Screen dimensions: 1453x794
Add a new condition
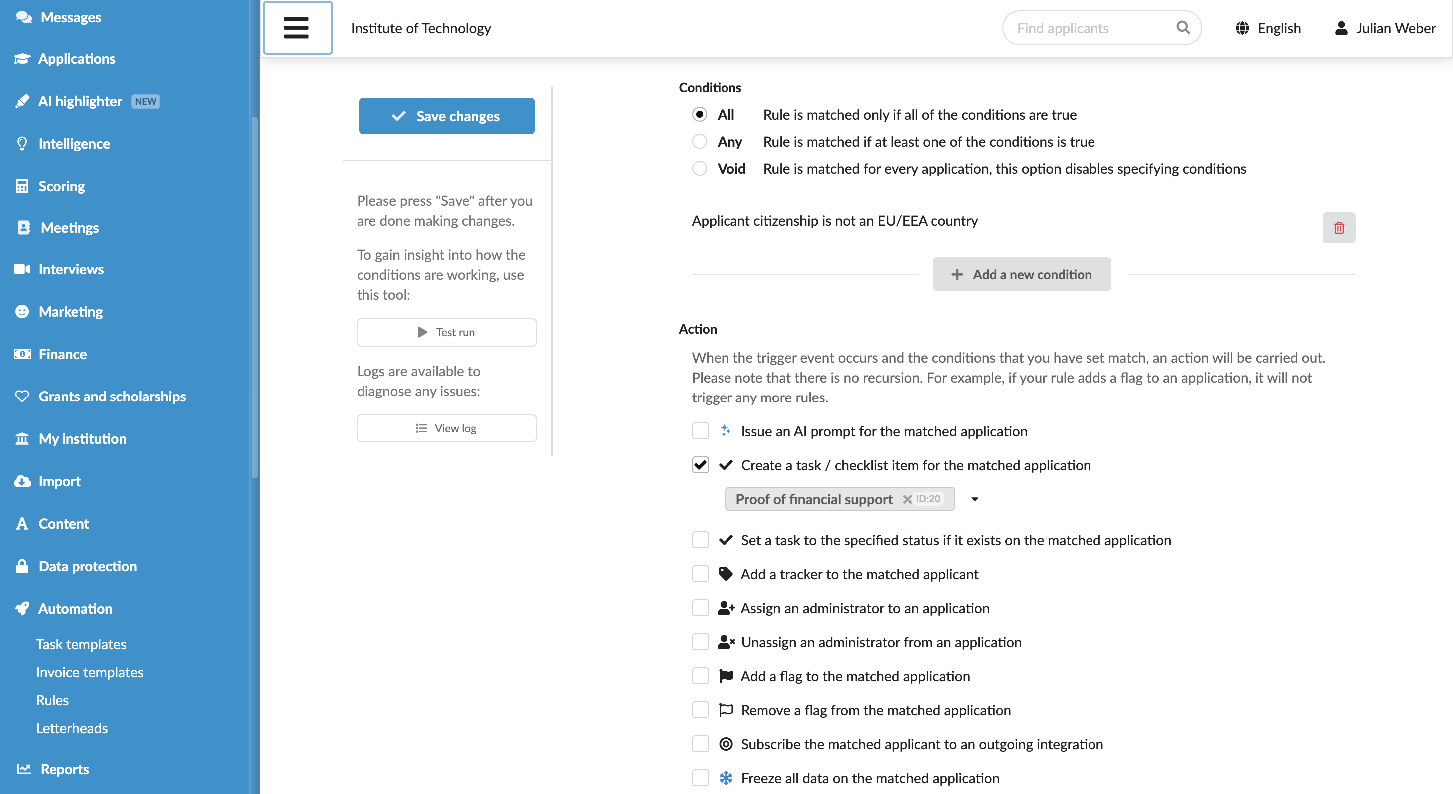point(1022,274)
